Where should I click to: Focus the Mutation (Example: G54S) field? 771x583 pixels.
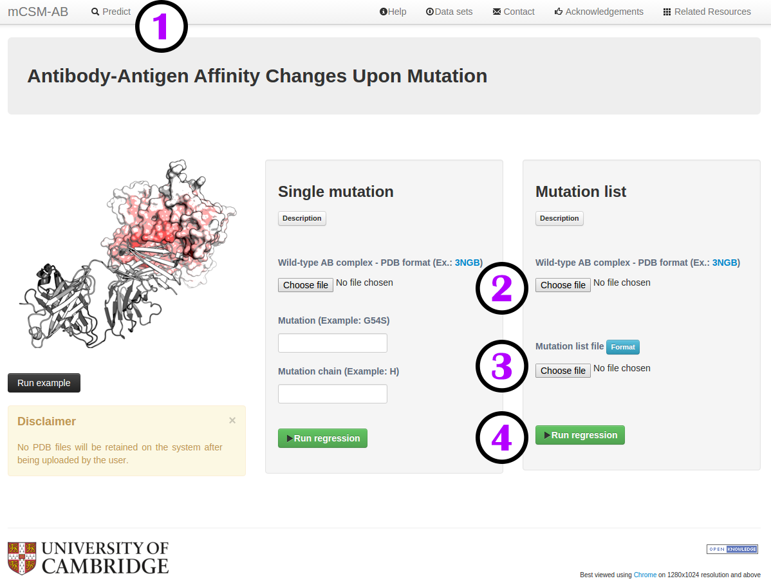coord(332,343)
